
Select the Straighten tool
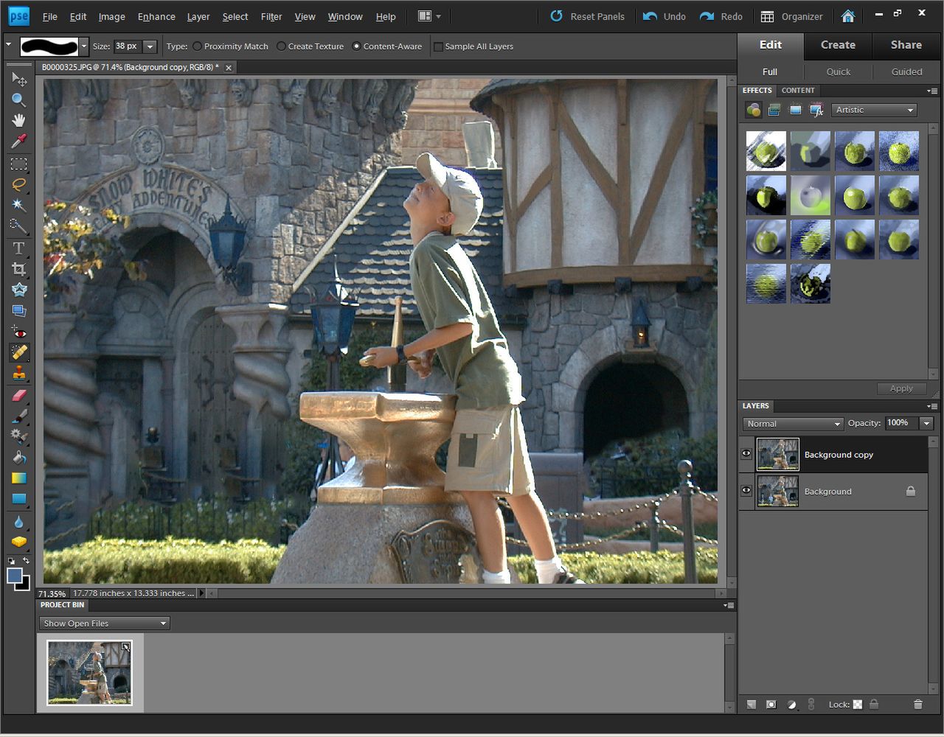tap(18, 310)
